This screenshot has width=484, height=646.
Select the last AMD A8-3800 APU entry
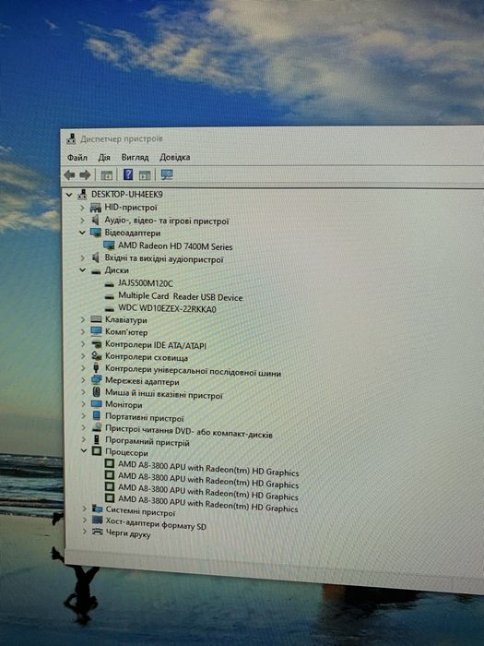coord(207,504)
